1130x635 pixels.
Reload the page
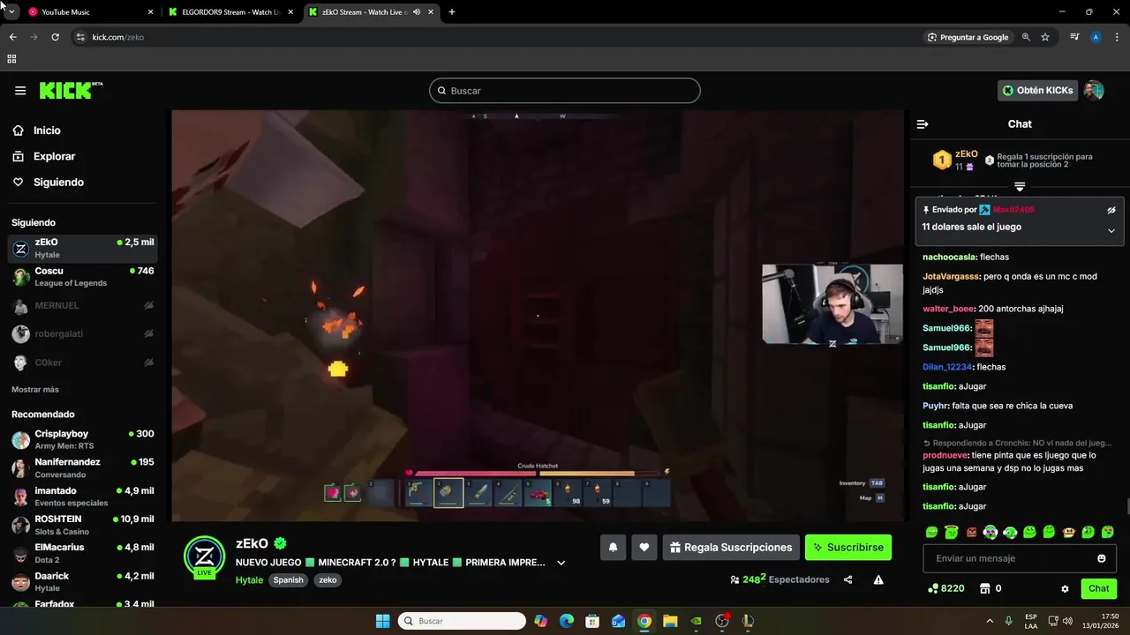click(55, 37)
